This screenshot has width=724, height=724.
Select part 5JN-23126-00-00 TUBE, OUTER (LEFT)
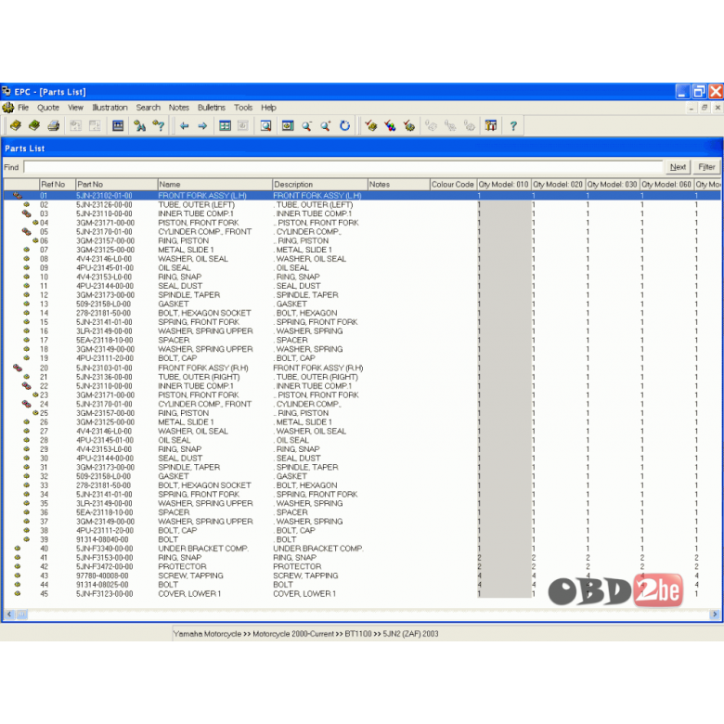coord(362,205)
